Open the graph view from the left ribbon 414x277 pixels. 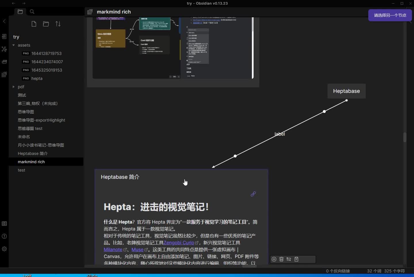pyautogui.click(x=4, y=49)
